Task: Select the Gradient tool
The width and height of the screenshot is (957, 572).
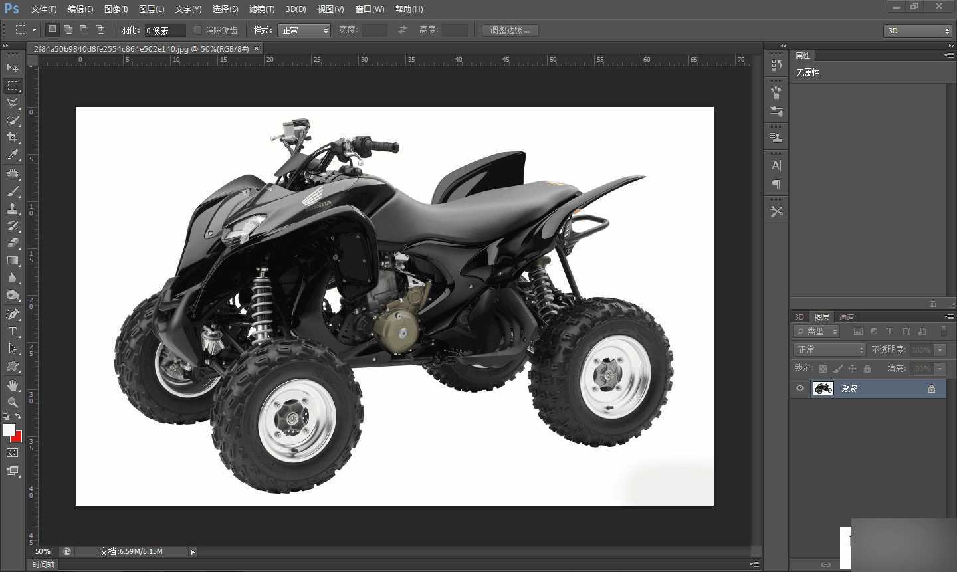Action: point(12,260)
